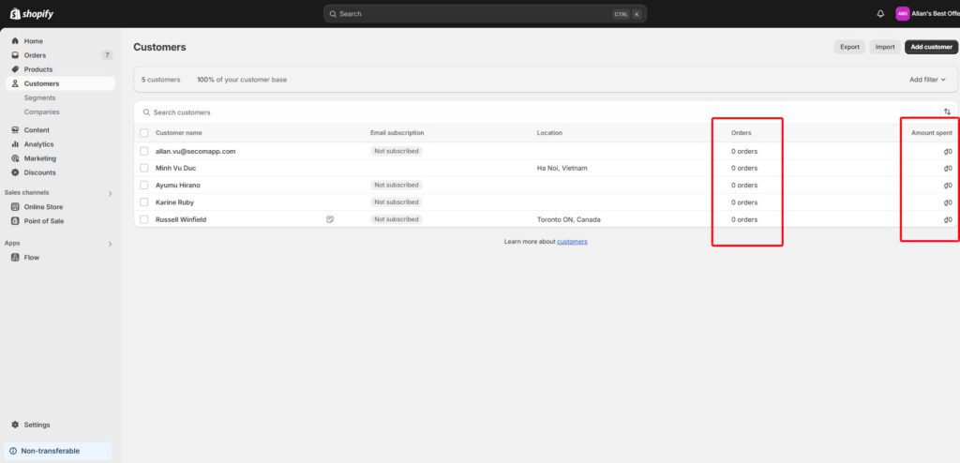
Task: Follow the customers help link
Action: click(x=572, y=242)
